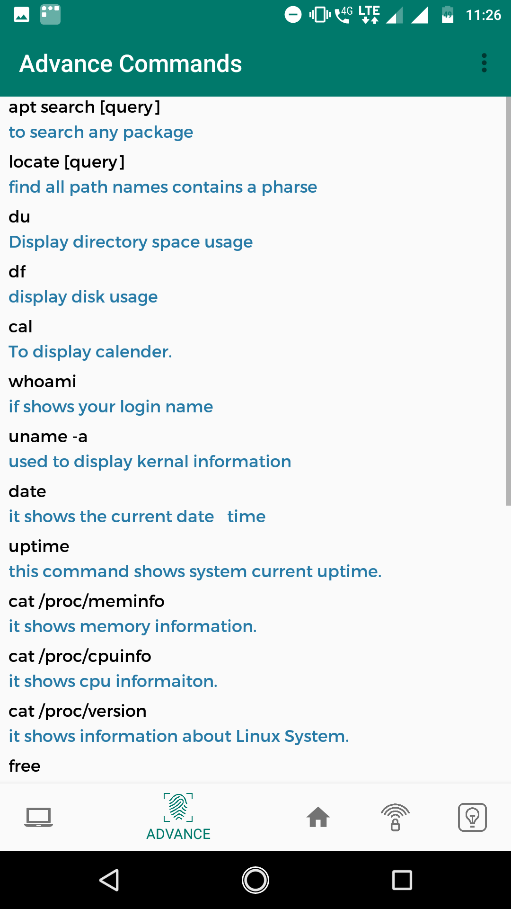Open the laptop basics tab icon

click(x=38, y=817)
